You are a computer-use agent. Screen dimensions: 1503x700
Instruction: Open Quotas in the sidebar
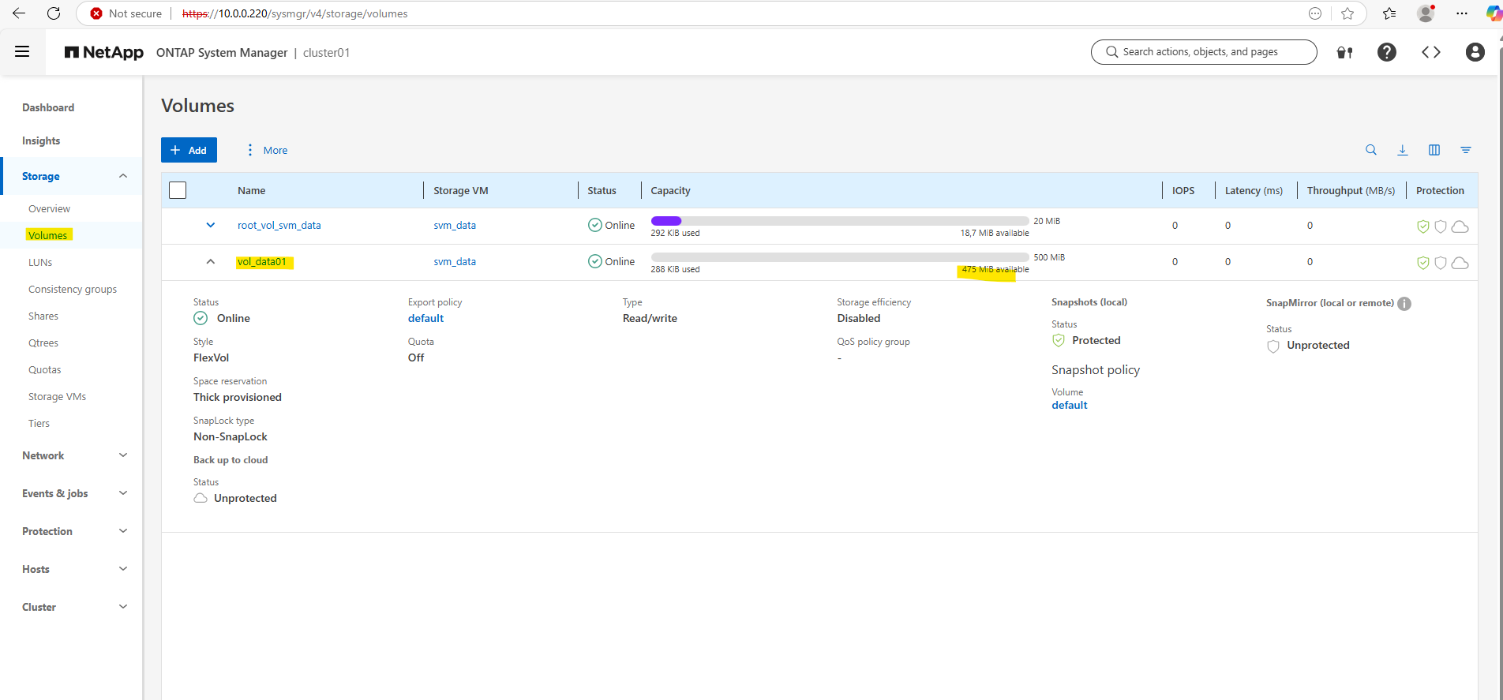[x=45, y=369]
